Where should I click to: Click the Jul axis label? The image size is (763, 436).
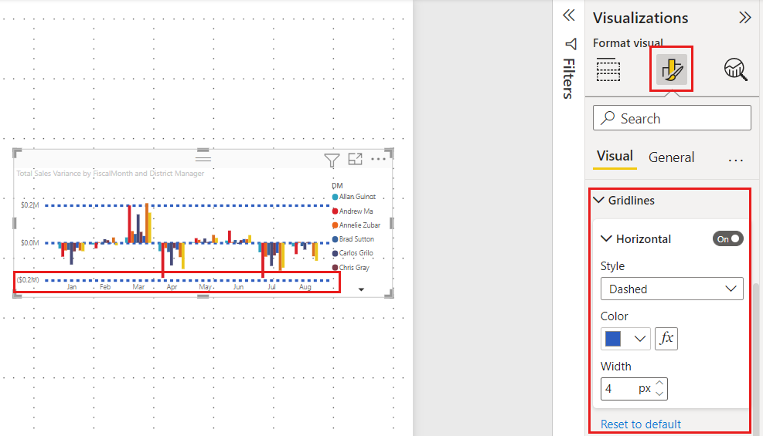point(271,287)
